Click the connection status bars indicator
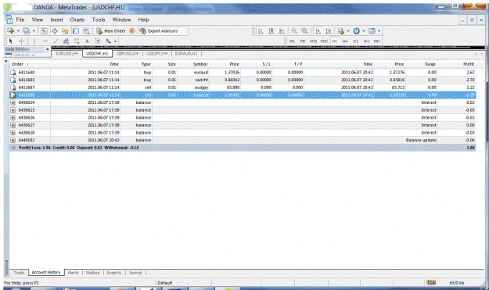The height and width of the screenshot is (290, 489). coord(431,282)
